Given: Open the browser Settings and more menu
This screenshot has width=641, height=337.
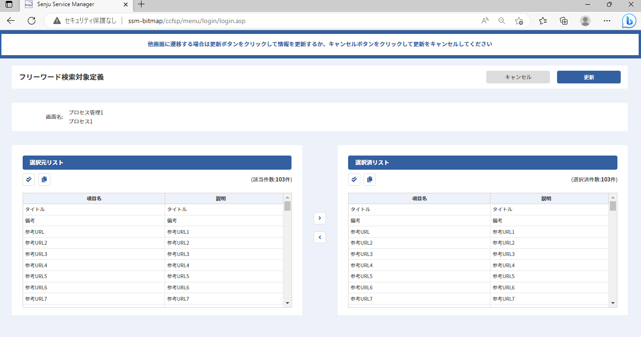Looking at the screenshot, I should 607,21.
